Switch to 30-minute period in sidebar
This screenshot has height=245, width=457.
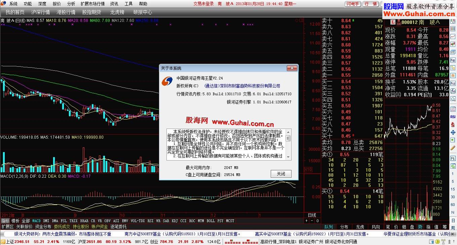pos(453,197)
